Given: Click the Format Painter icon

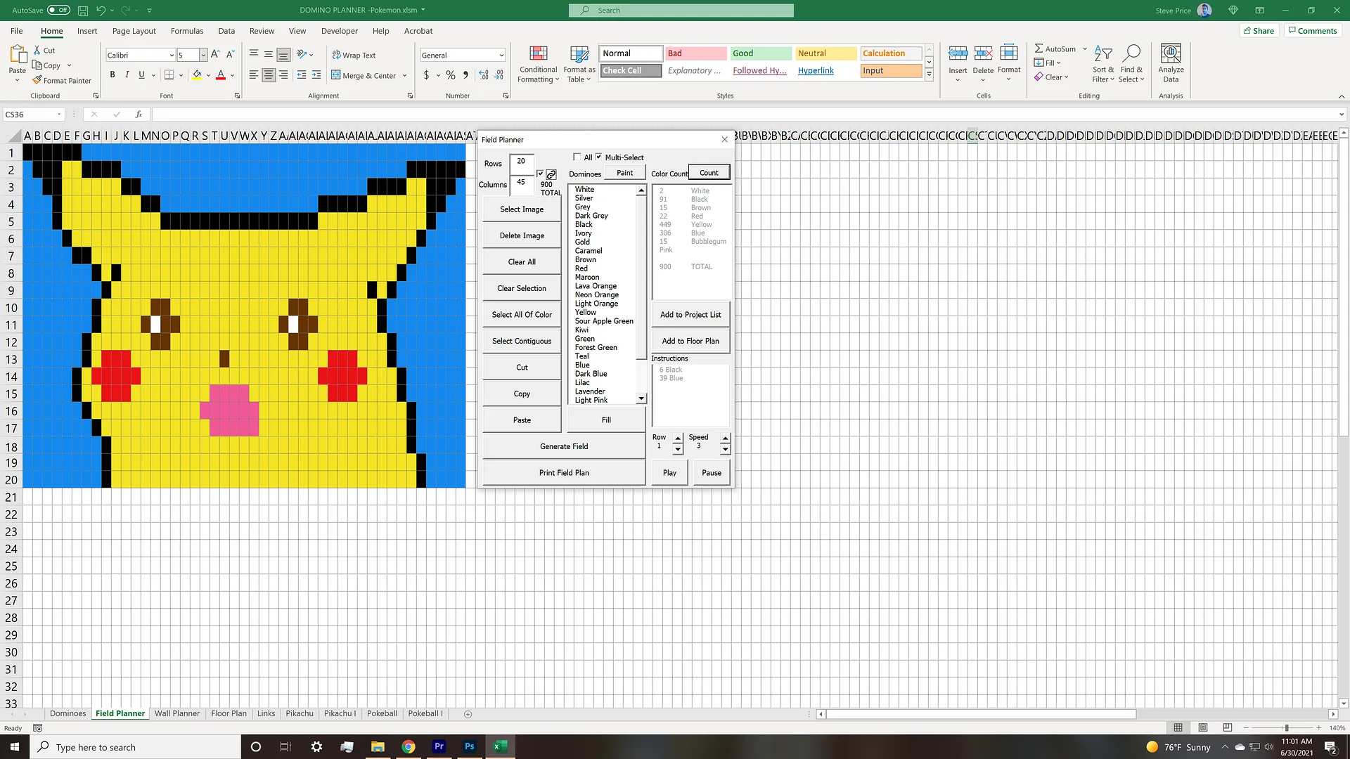Looking at the screenshot, I should [37, 80].
